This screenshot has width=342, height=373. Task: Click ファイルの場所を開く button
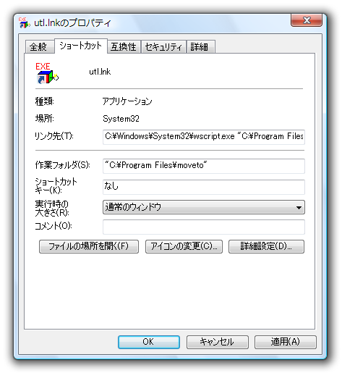coord(89,246)
